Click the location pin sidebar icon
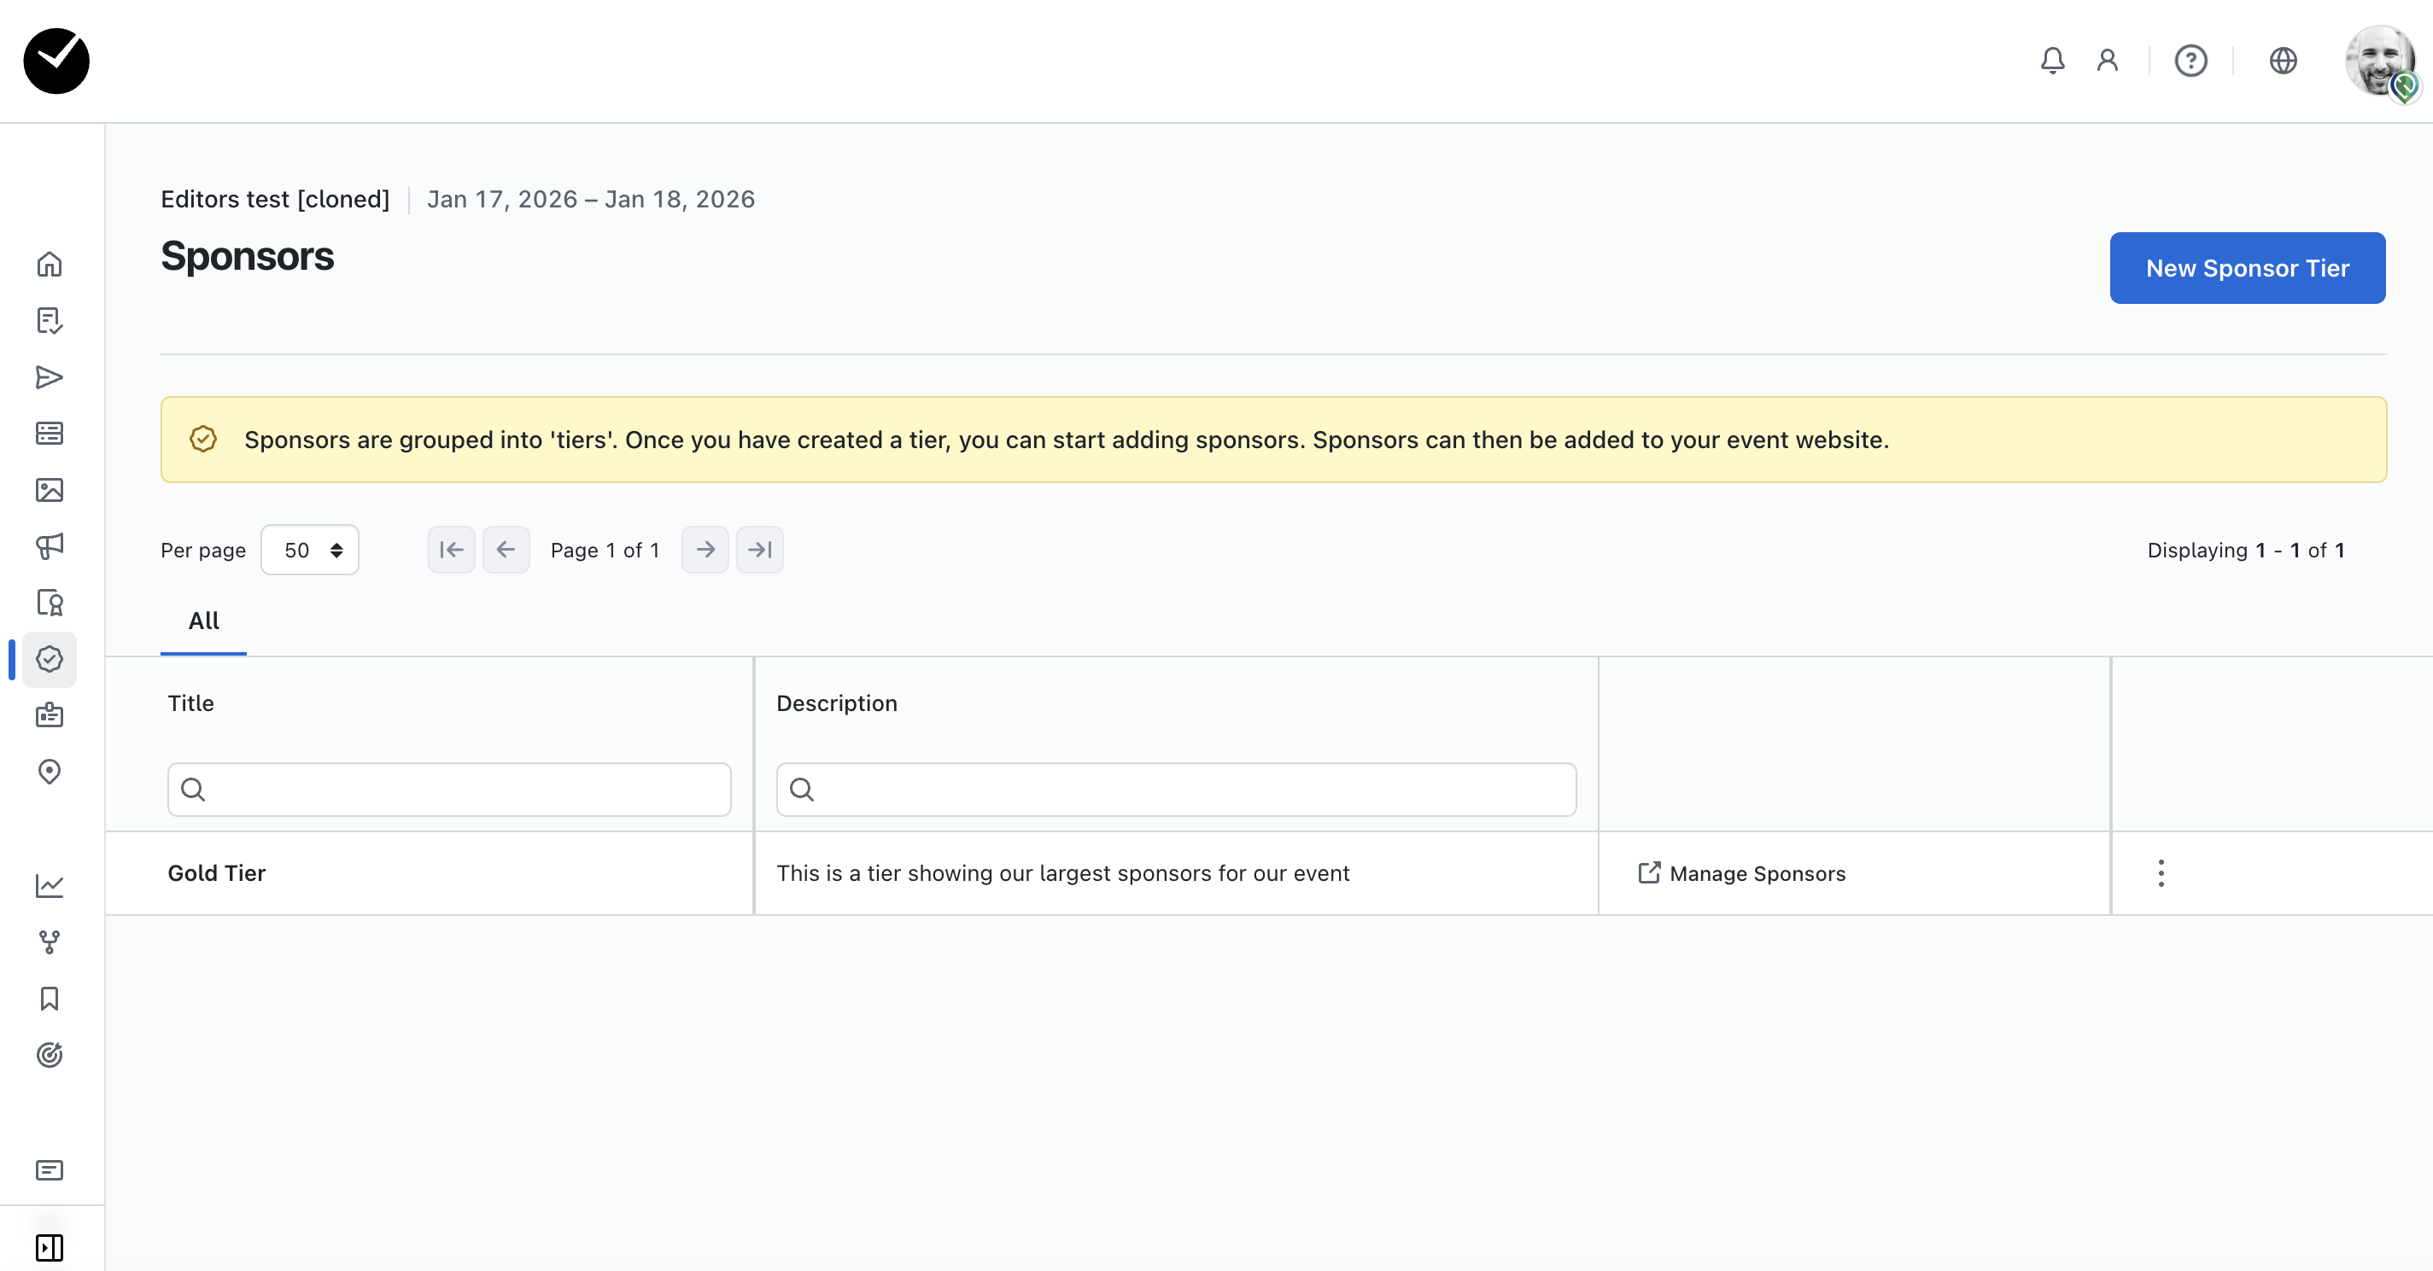This screenshot has width=2433, height=1271. (x=50, y=772)
